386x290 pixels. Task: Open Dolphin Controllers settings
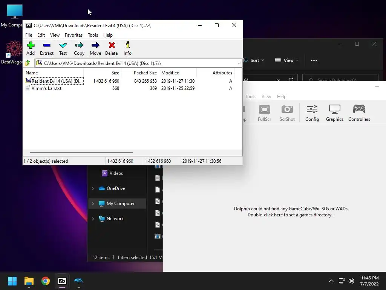(359, 113)
